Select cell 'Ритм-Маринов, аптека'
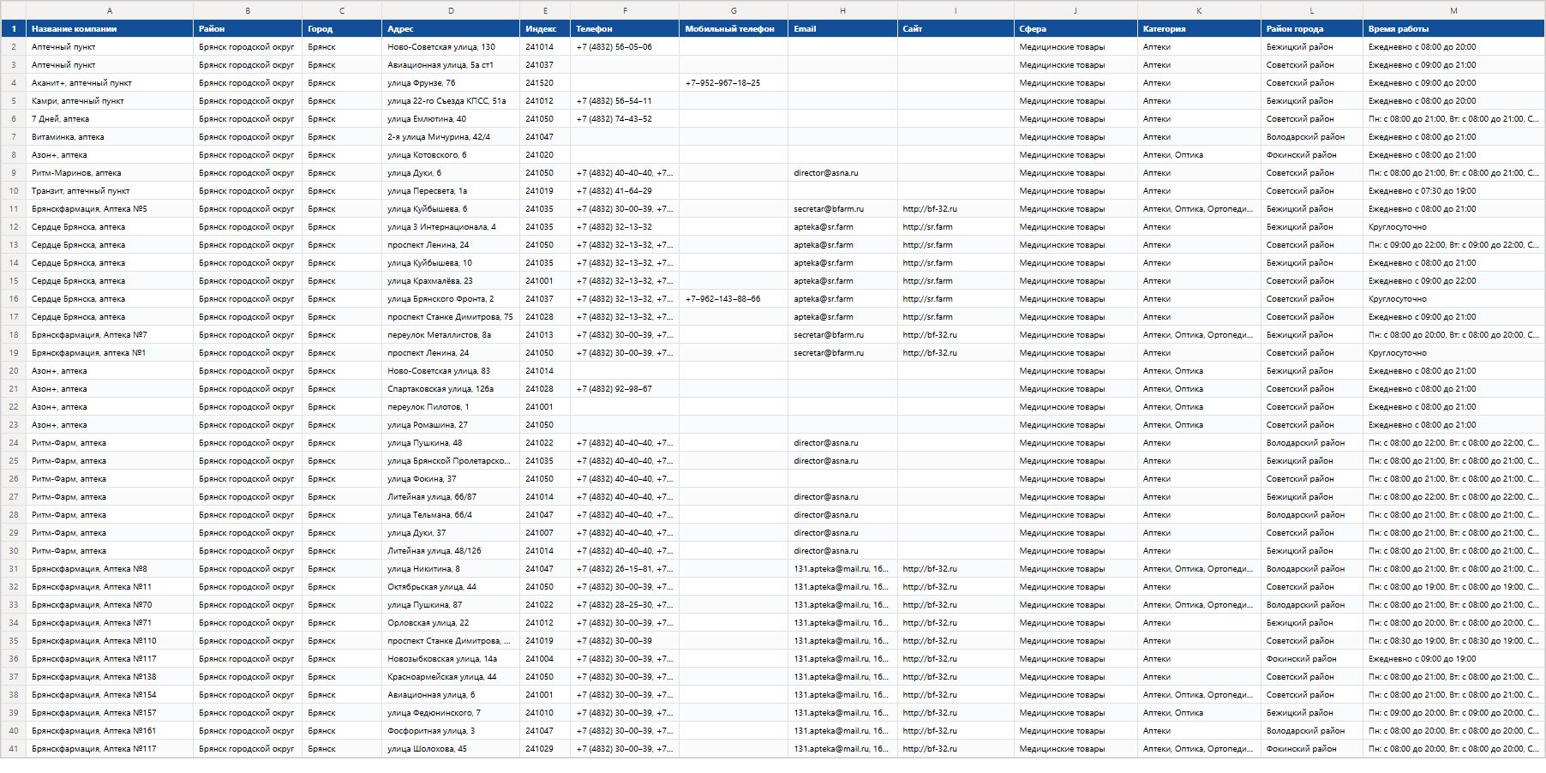1546x773 pixels. 110,173
